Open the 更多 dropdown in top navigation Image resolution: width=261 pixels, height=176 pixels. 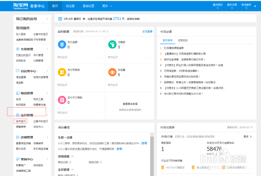point(107,6)
